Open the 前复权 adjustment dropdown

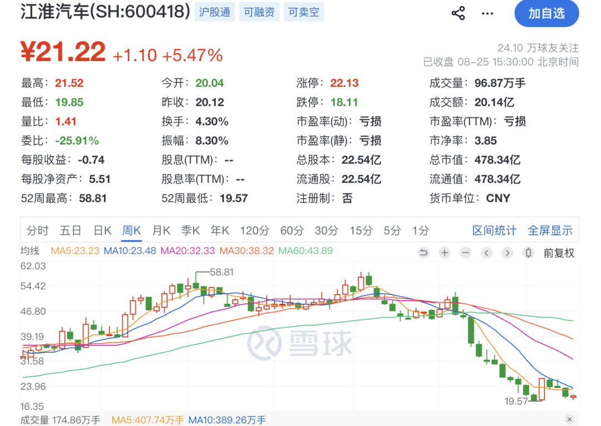(559, 253)
